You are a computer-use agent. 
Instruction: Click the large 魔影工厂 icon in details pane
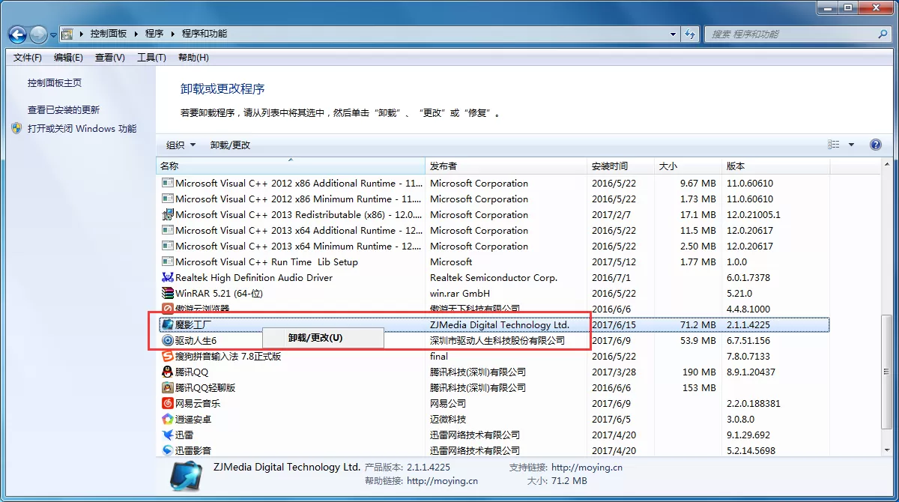point(185,477)
